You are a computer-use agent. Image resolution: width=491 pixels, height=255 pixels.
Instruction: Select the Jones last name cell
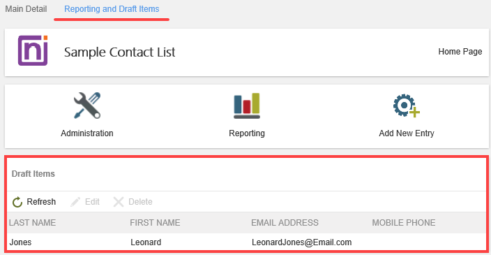[x=20, y=242]
